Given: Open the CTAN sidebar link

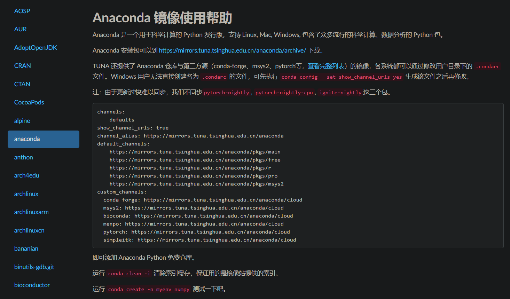Looking at the screenshot, I should pos(22,84).
